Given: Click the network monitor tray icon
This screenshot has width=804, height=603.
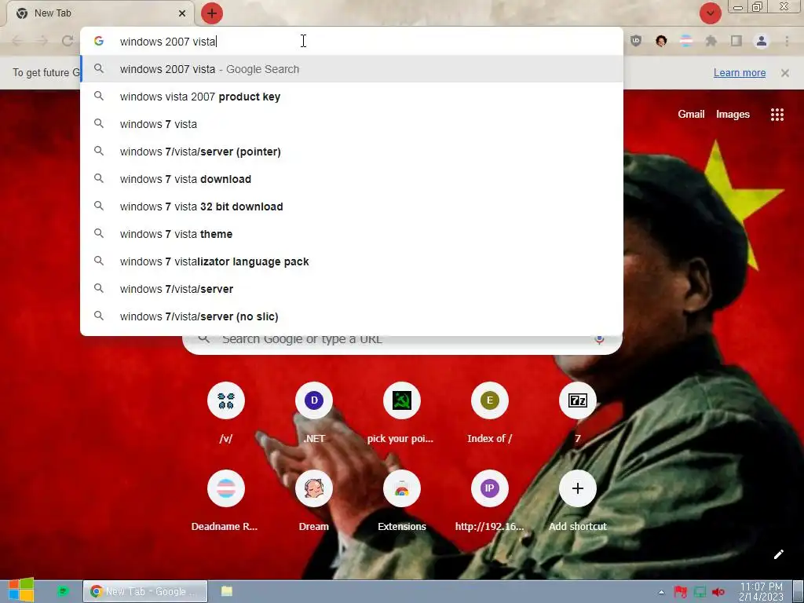Looking at the screenshot, I should (x=700, y=592).
